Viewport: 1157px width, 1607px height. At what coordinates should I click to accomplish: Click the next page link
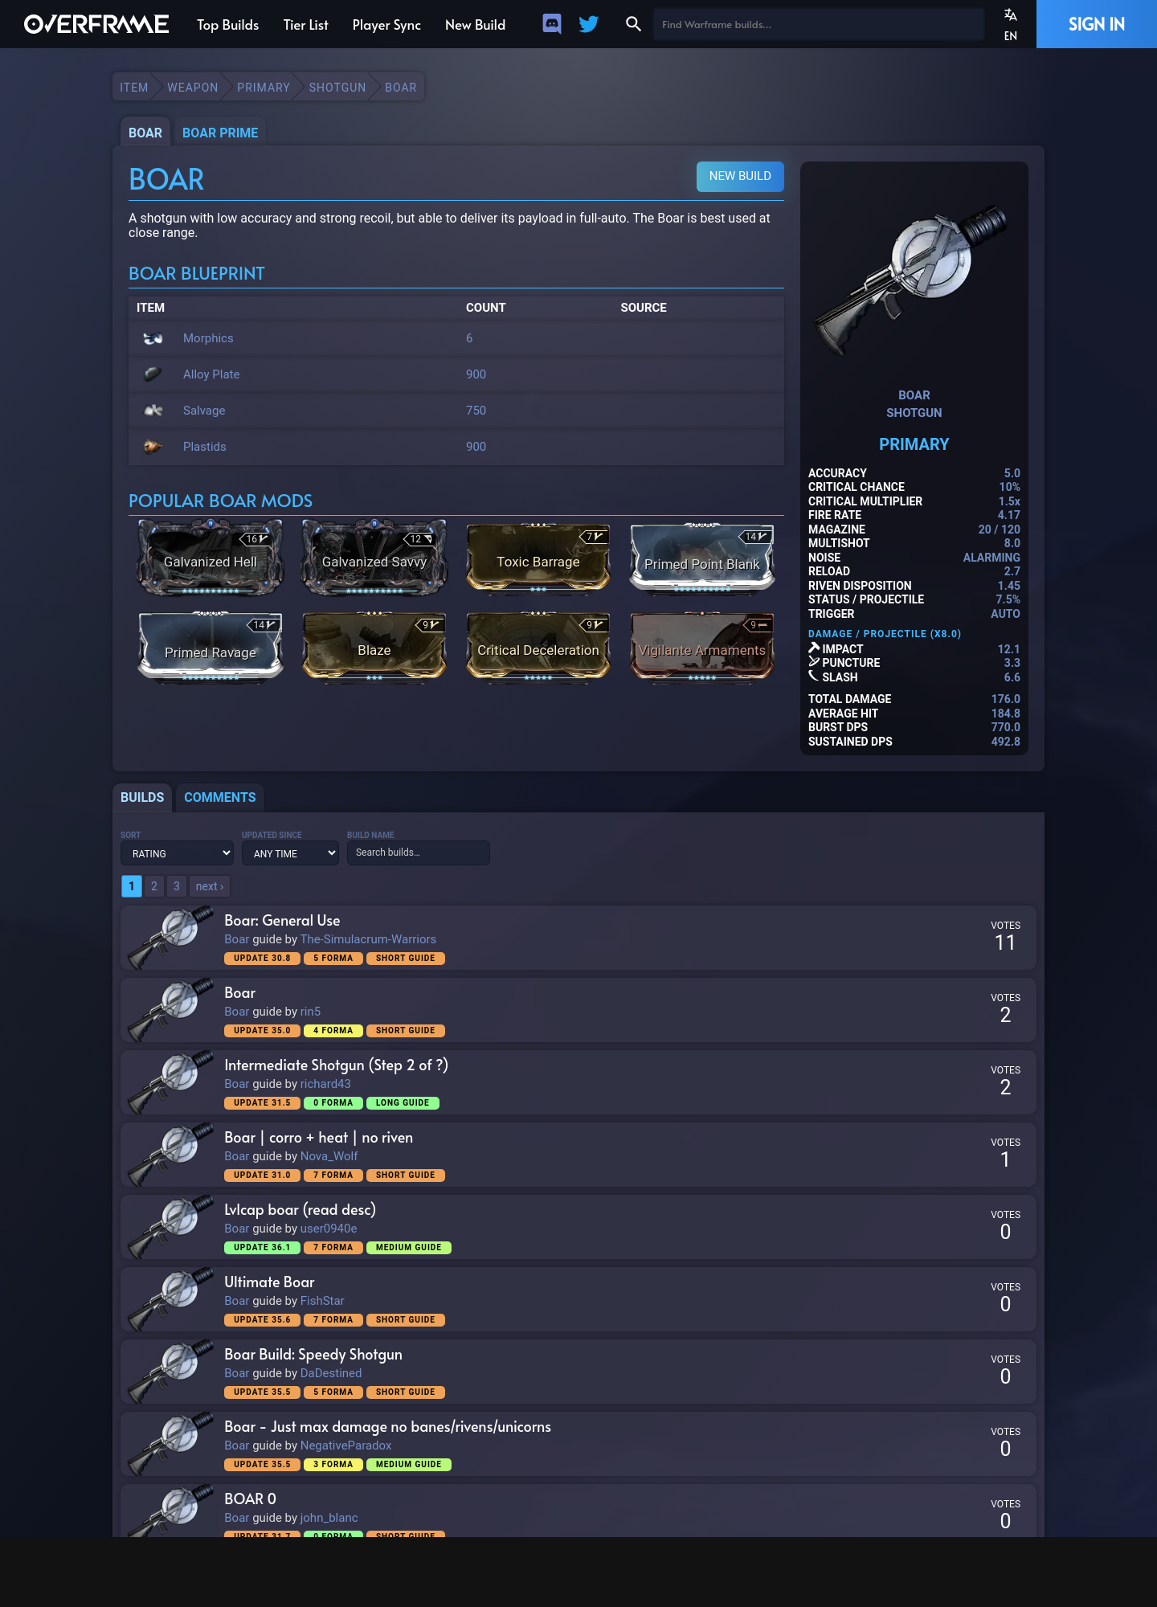coord(210,886)
